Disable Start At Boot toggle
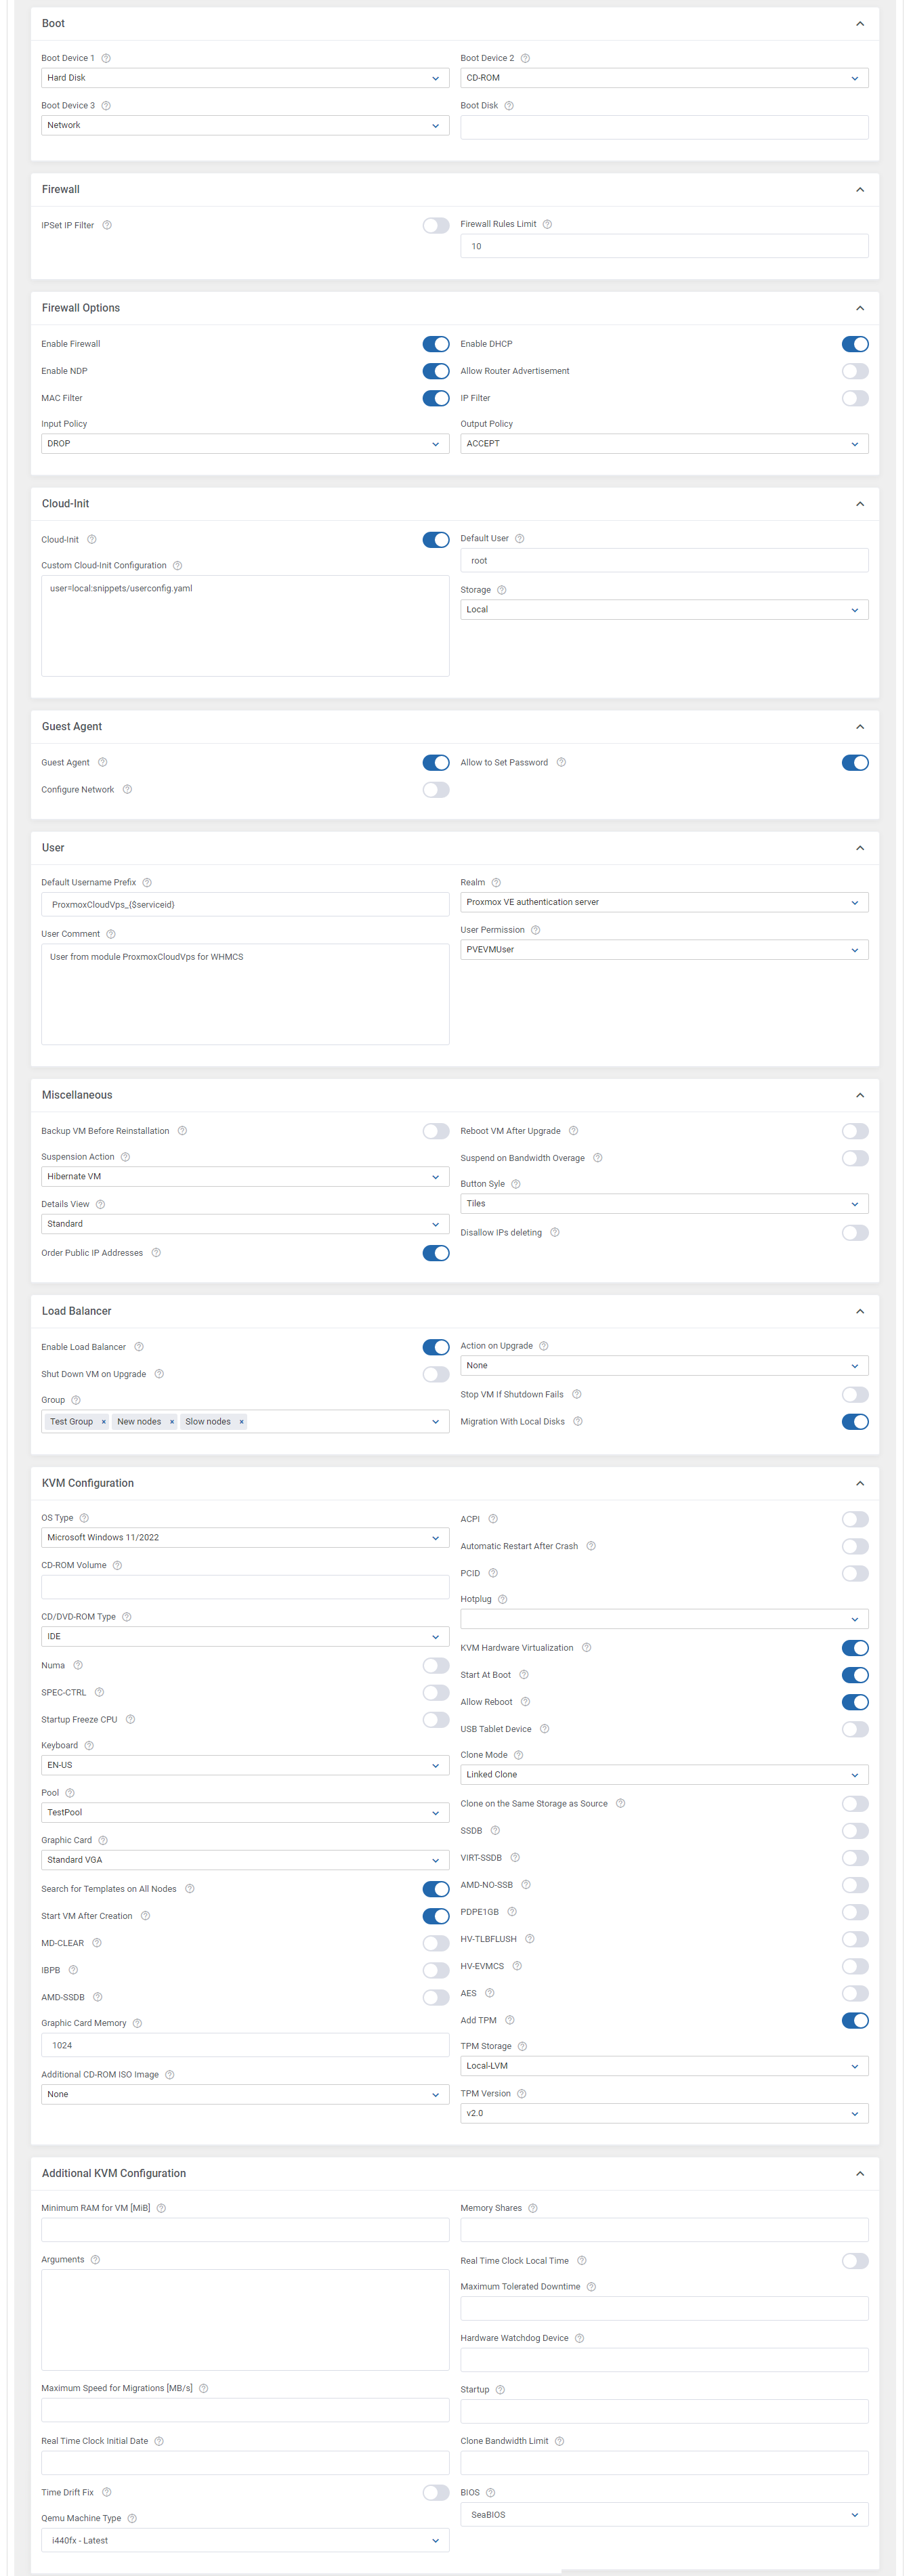This screenshot has height=2576, width=911. (x=855, y=1675)
